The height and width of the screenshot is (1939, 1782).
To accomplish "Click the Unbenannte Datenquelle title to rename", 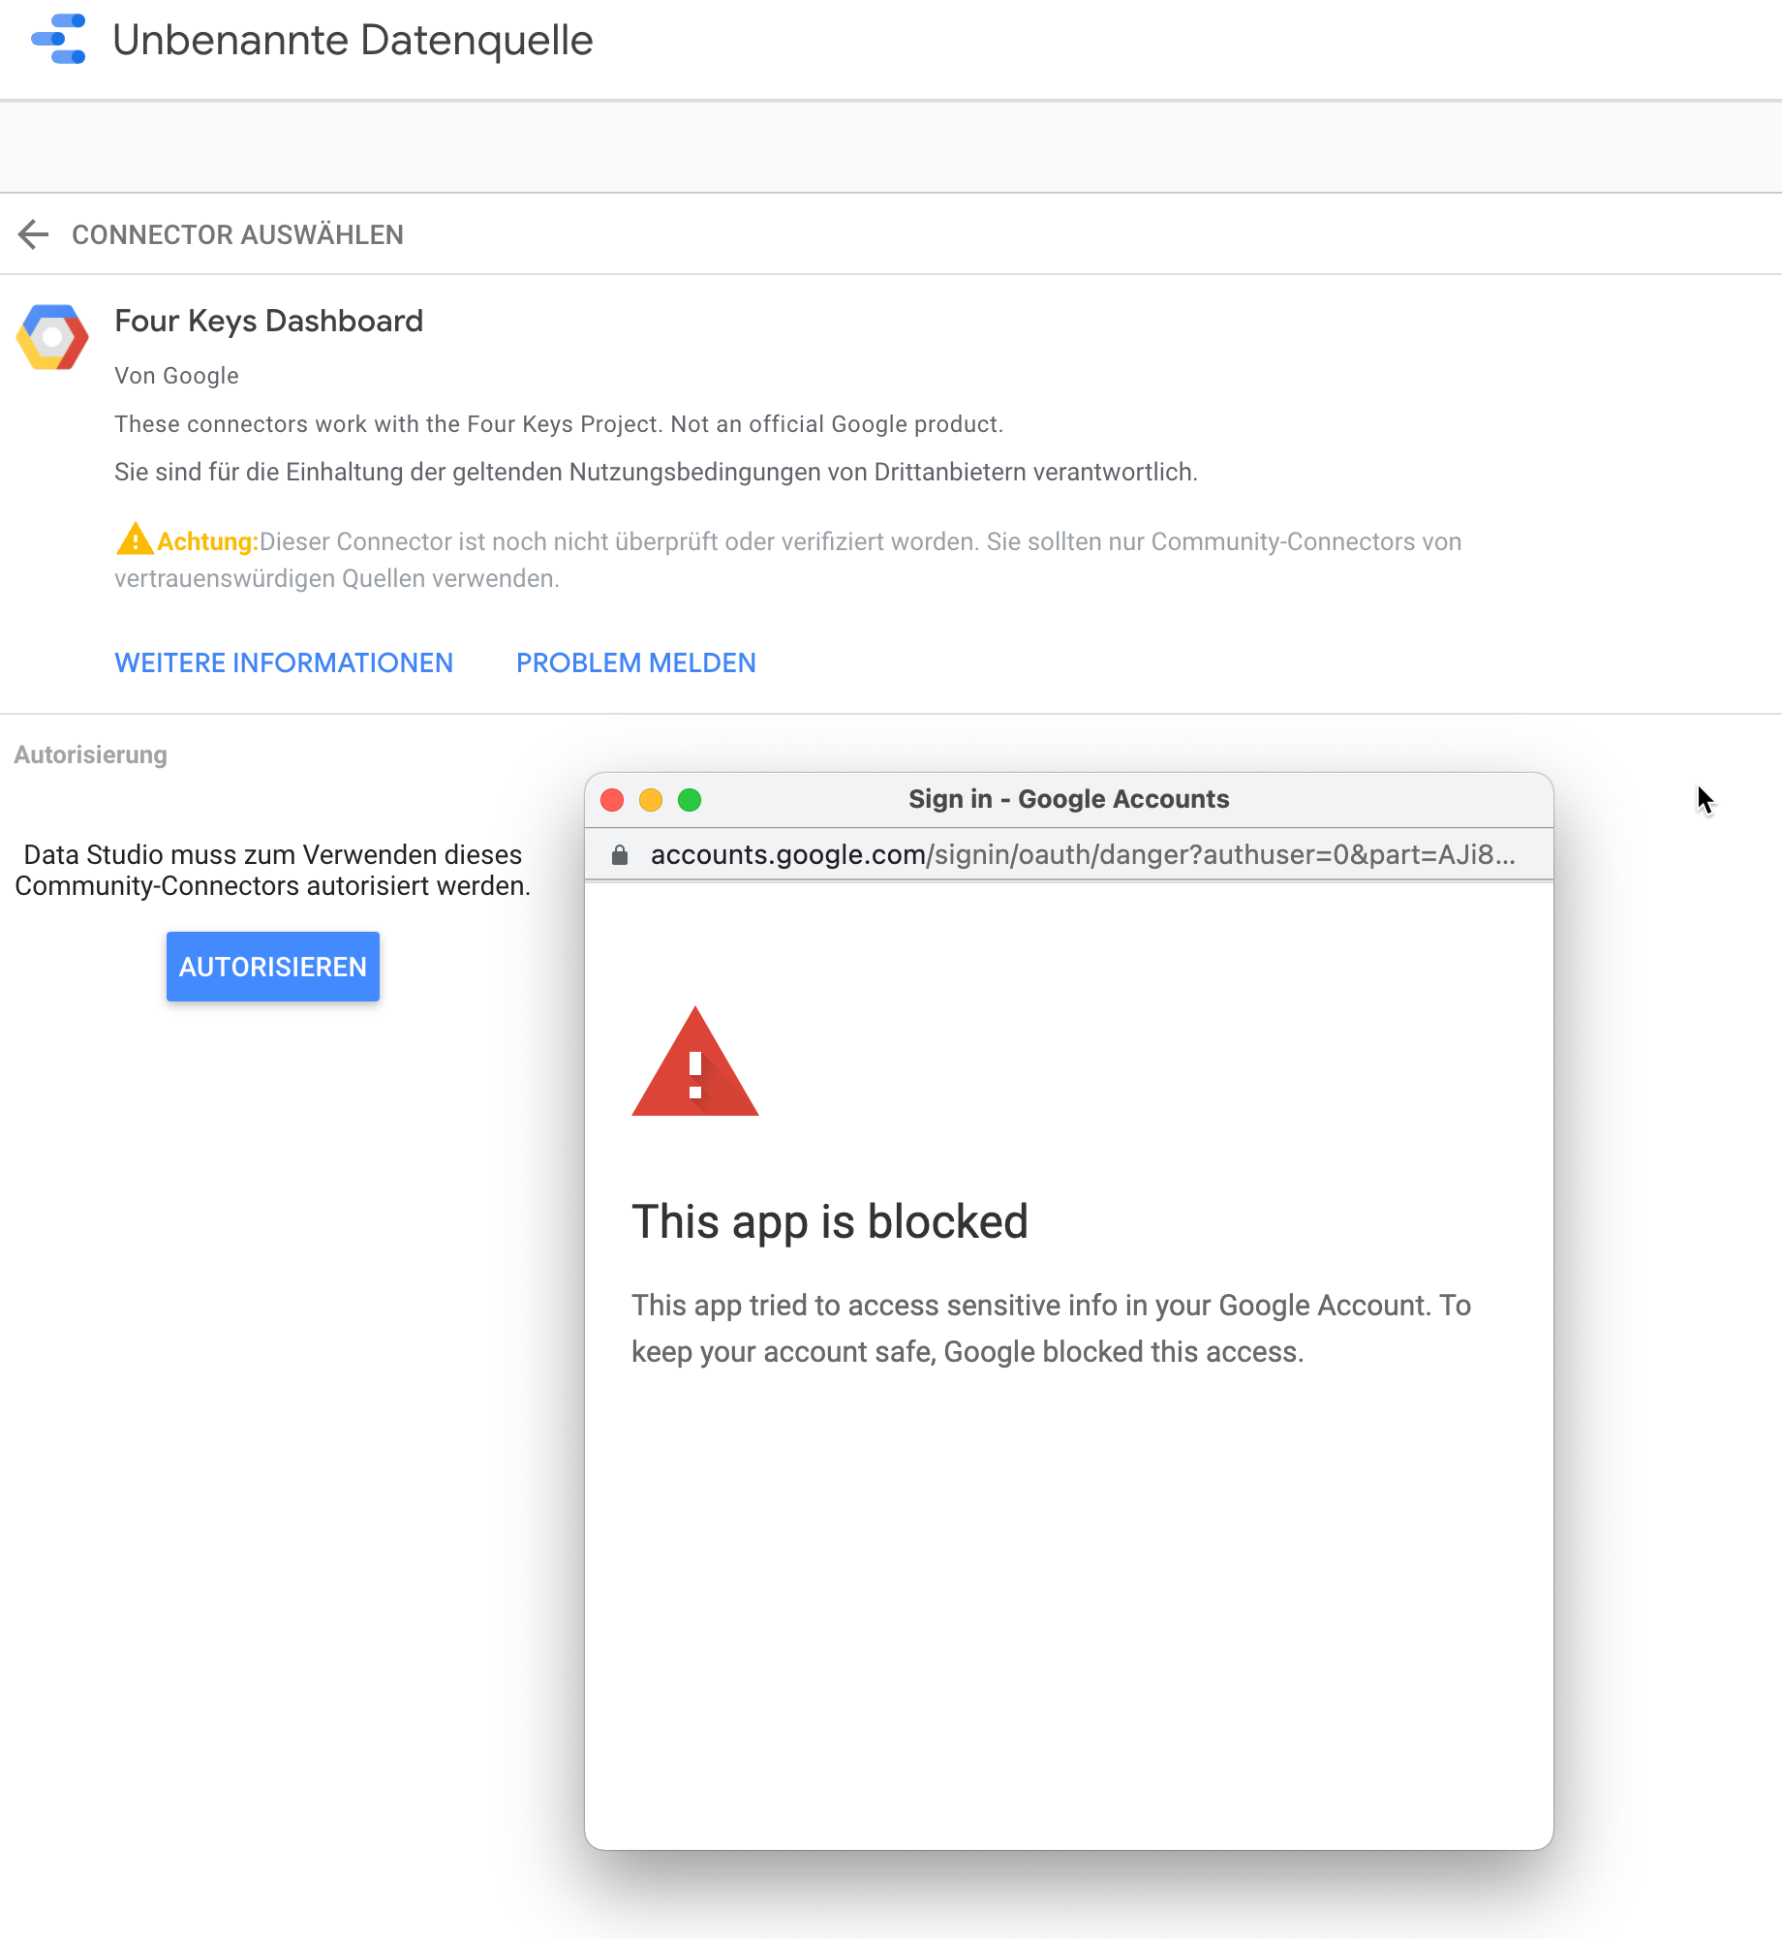I will point(353,40).
